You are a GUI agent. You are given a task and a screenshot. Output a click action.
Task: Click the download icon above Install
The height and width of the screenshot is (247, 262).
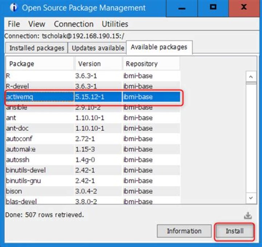[x=248, y=216]
